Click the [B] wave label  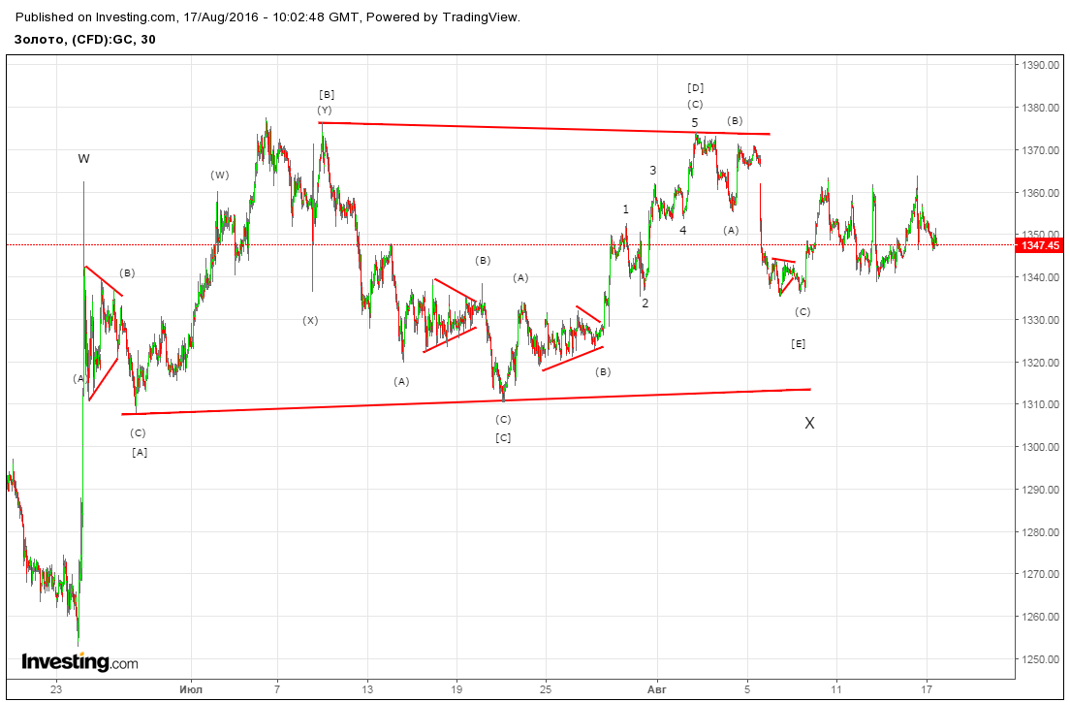click(x=327, y=95)
